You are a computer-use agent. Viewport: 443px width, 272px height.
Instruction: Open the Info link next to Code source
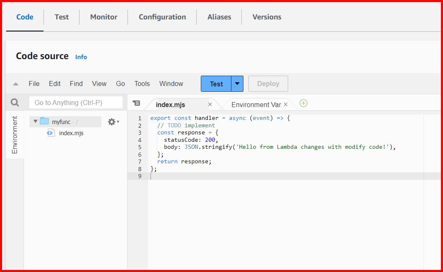pos(81,57)
